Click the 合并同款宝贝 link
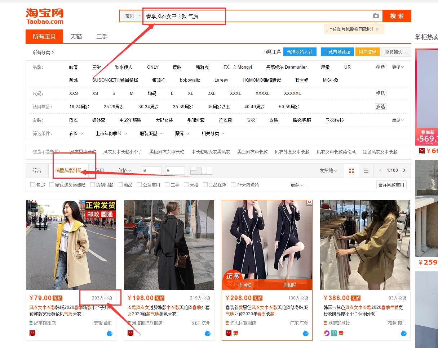The height and width of the screenshot is (348, 438). coord(391,184)
